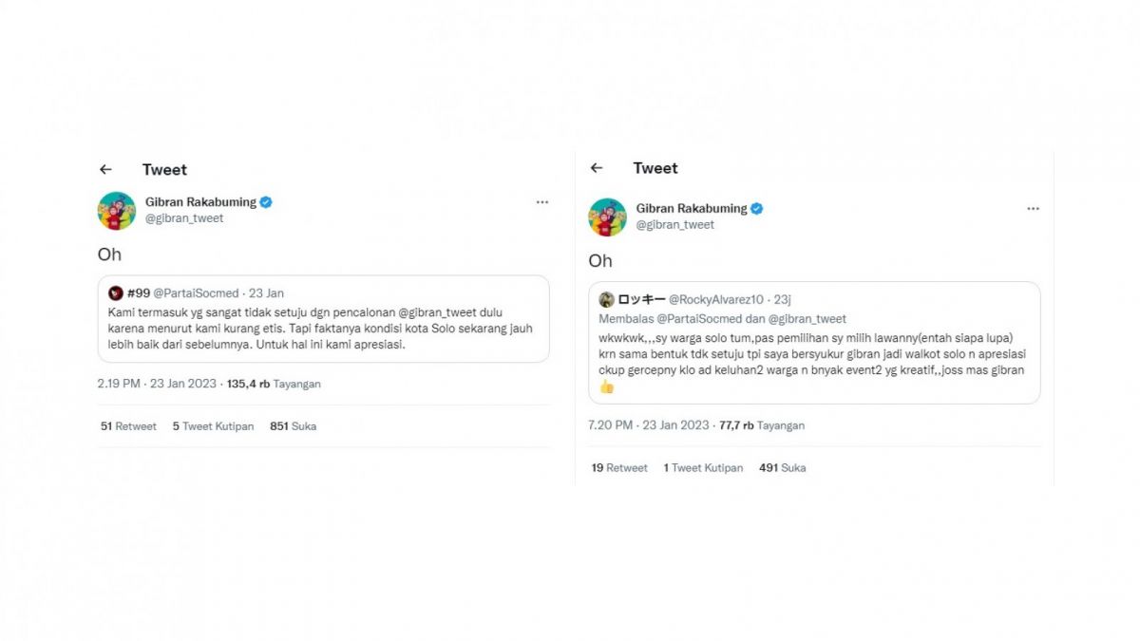Click the 491 Suka count on right tweet
The width and height of the screenshot is (1140, 641).
pos(782,467)
